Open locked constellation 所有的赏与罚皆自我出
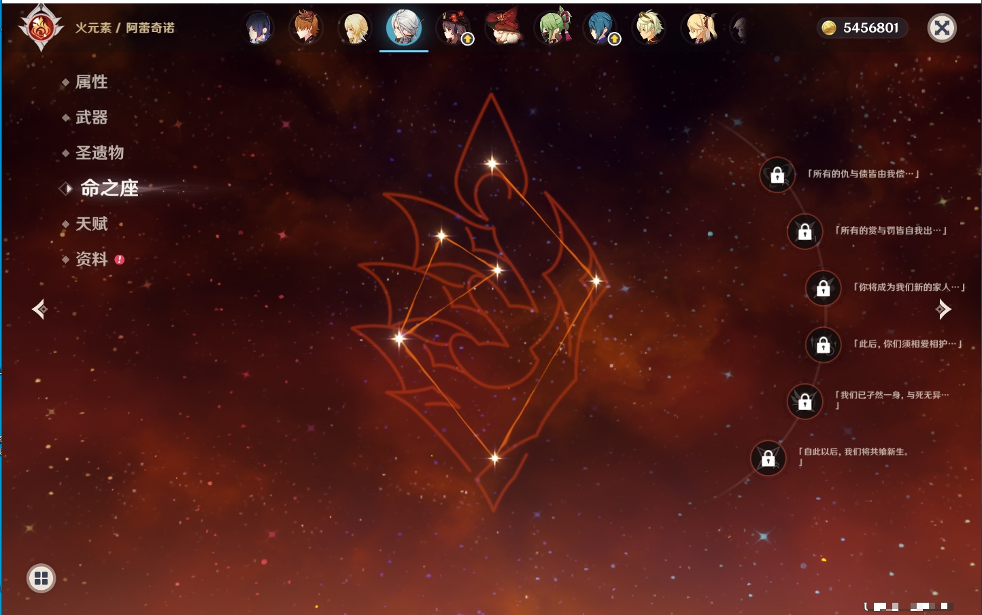 (x=805, y=231)
